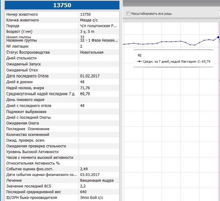Select the average weight value '640'

(x=83, y=192)
